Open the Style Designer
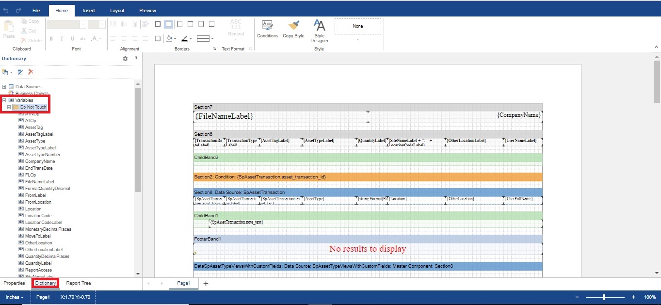661x305 pixels. point(319,31)
